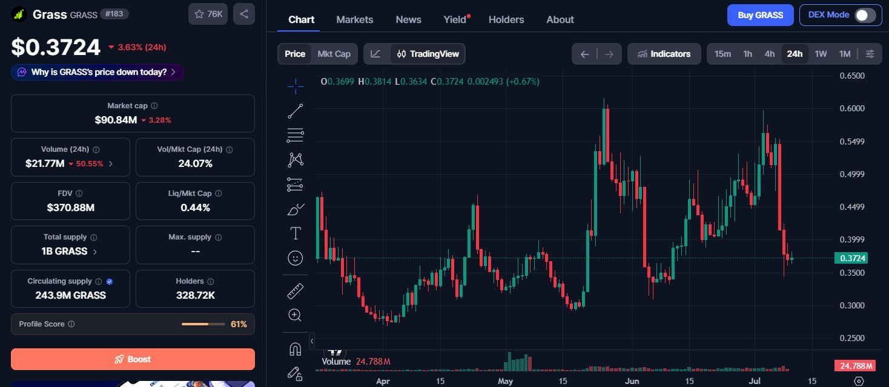Select the crosshair cursor tool
The width and height of the screenshot is (889, 387).
pyautogui.click(x=296, y=87)
